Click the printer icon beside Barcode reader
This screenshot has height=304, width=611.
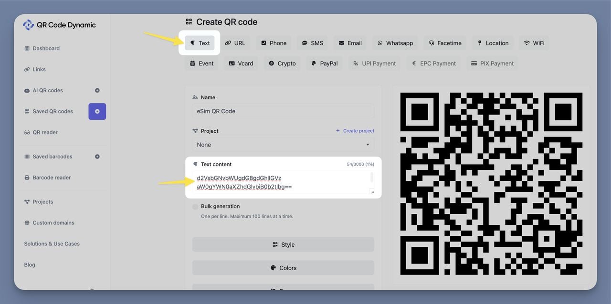27,178
